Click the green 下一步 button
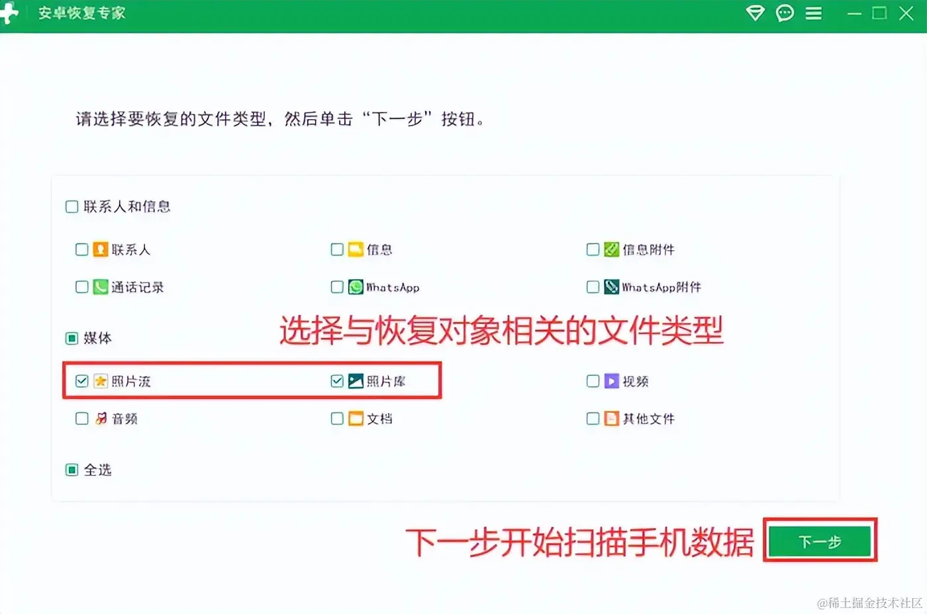 tap(820, 542)
